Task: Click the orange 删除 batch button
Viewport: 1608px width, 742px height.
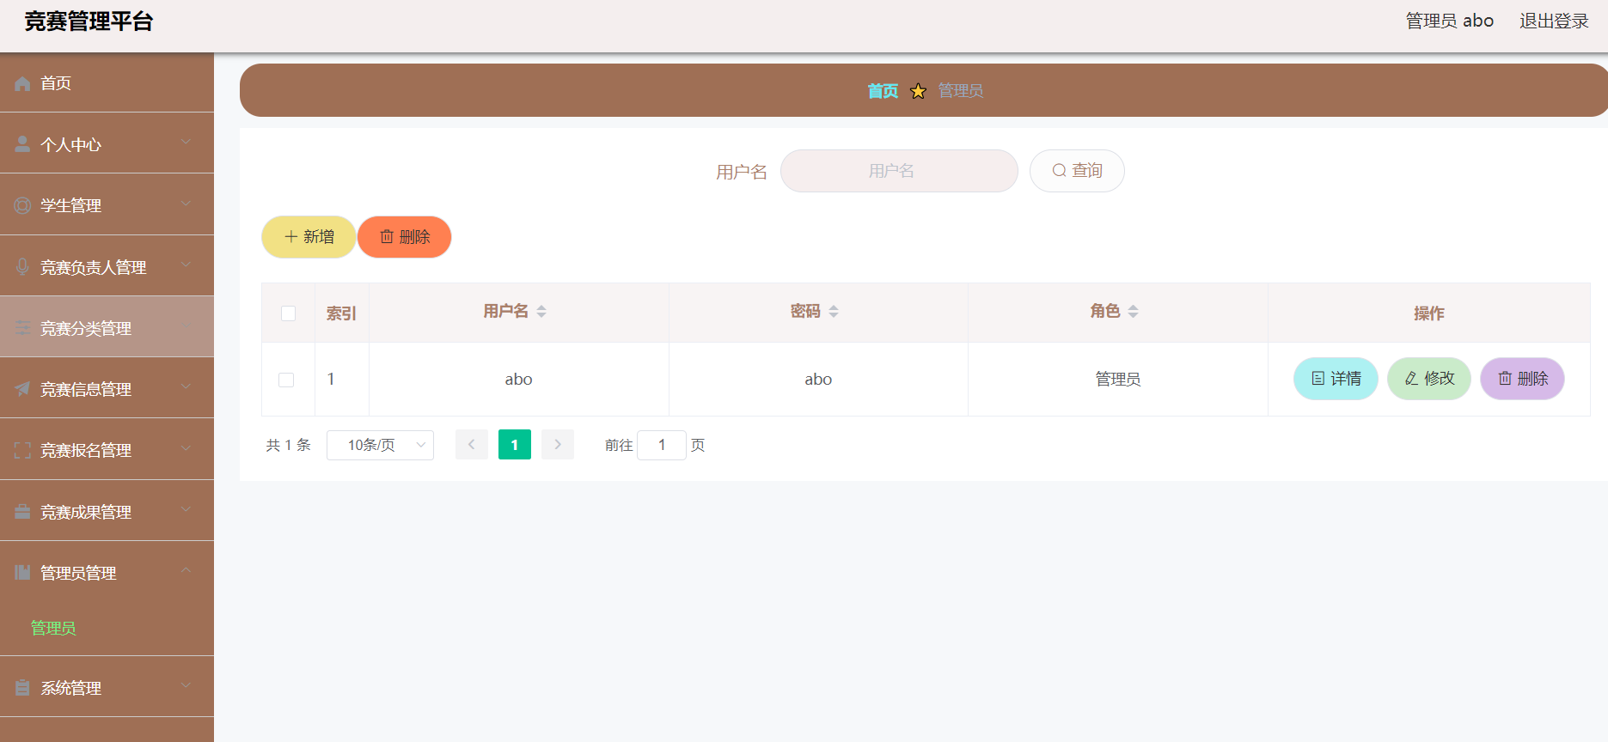Action: (x=405, y=237)
